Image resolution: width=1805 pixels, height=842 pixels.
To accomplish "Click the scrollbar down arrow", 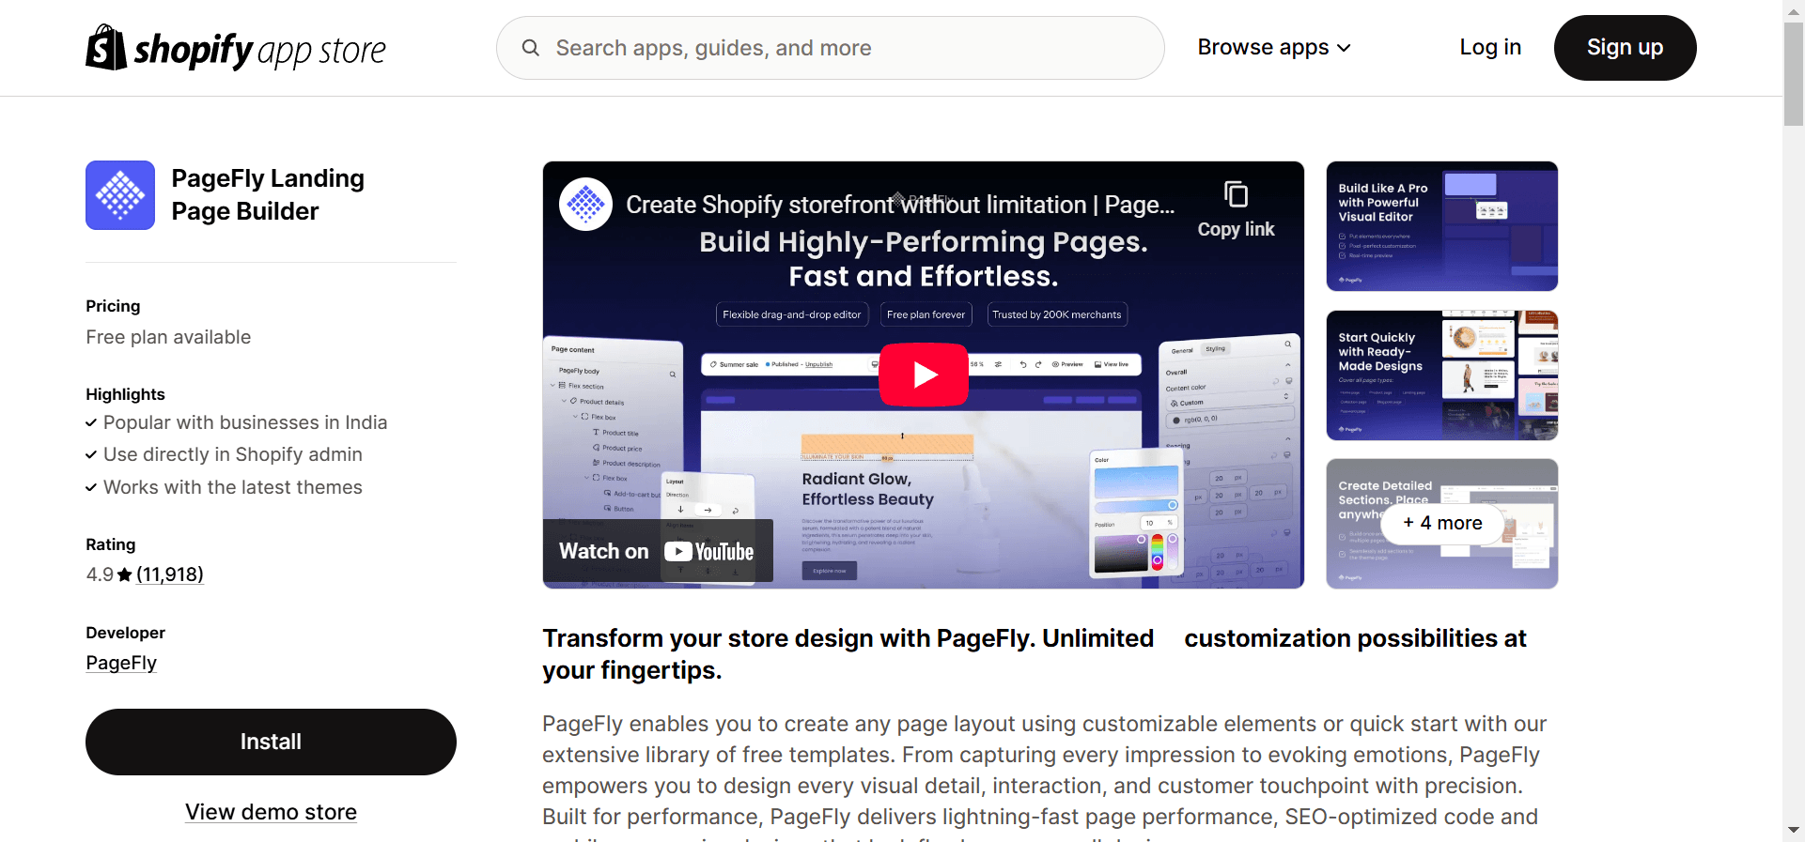I will (x=1793, y=831).
